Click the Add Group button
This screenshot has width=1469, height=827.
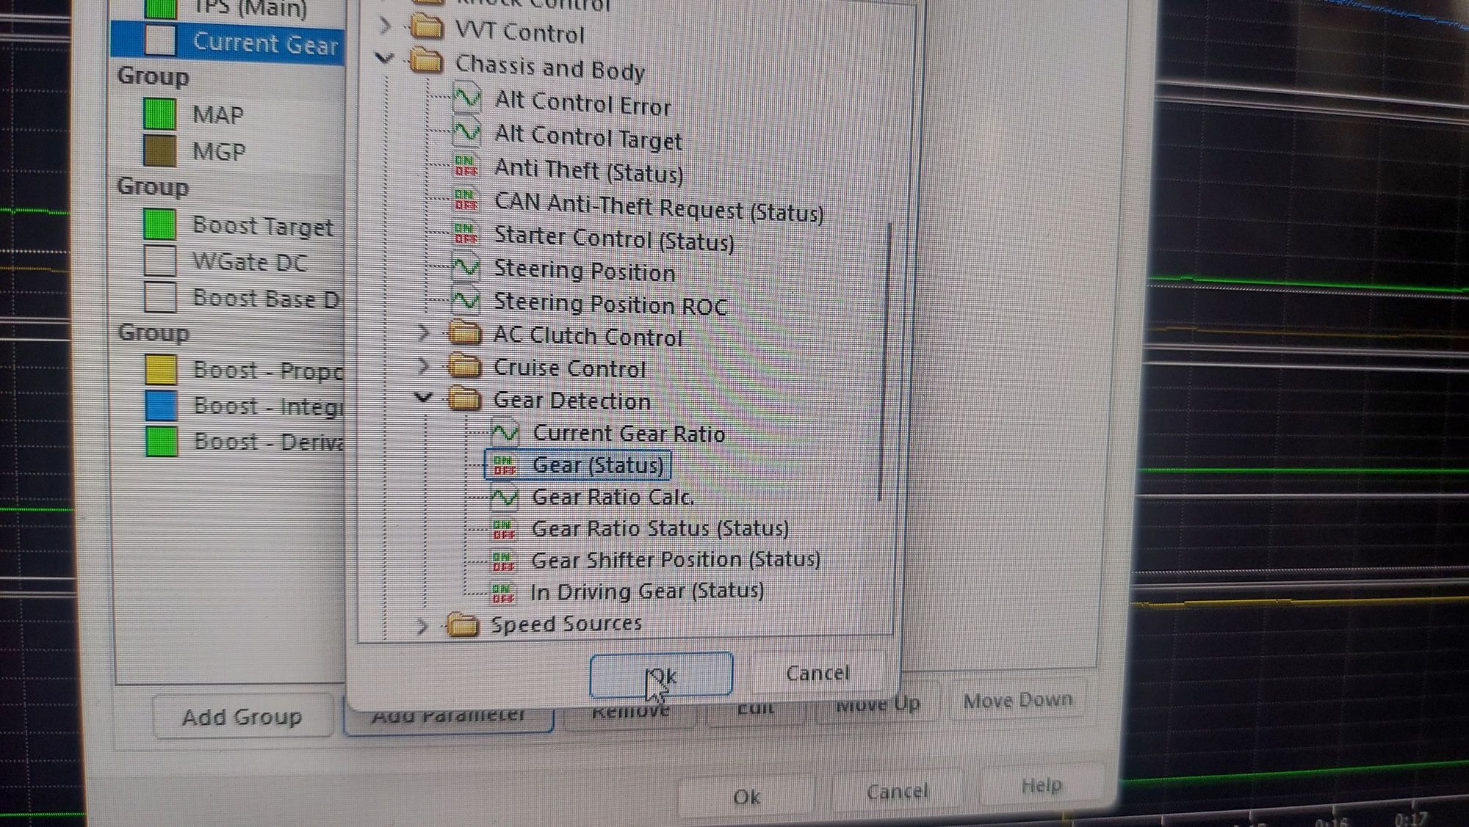pos(242,716)
